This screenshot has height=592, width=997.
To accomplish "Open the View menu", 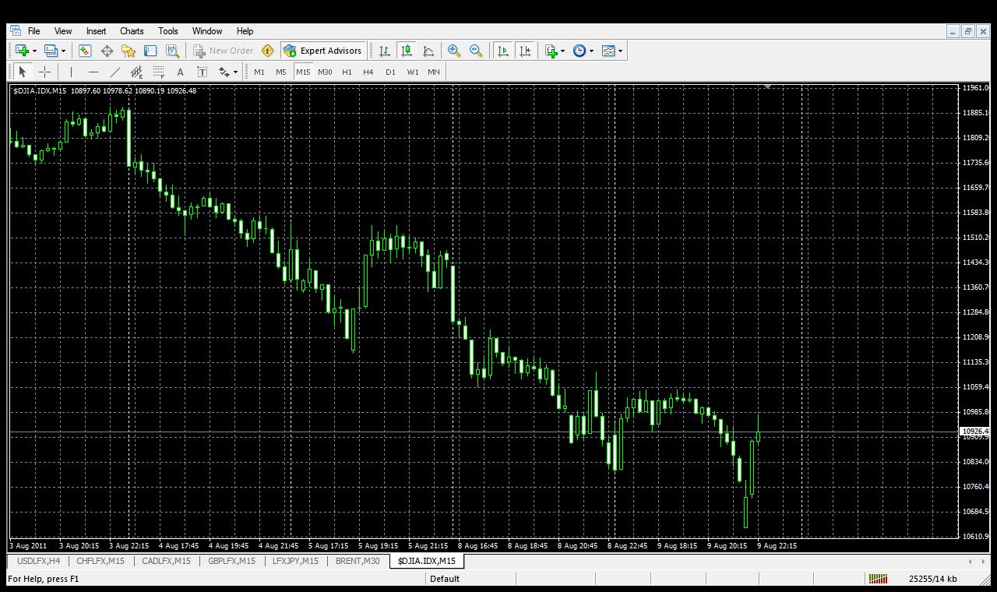I will click(63, 31).
